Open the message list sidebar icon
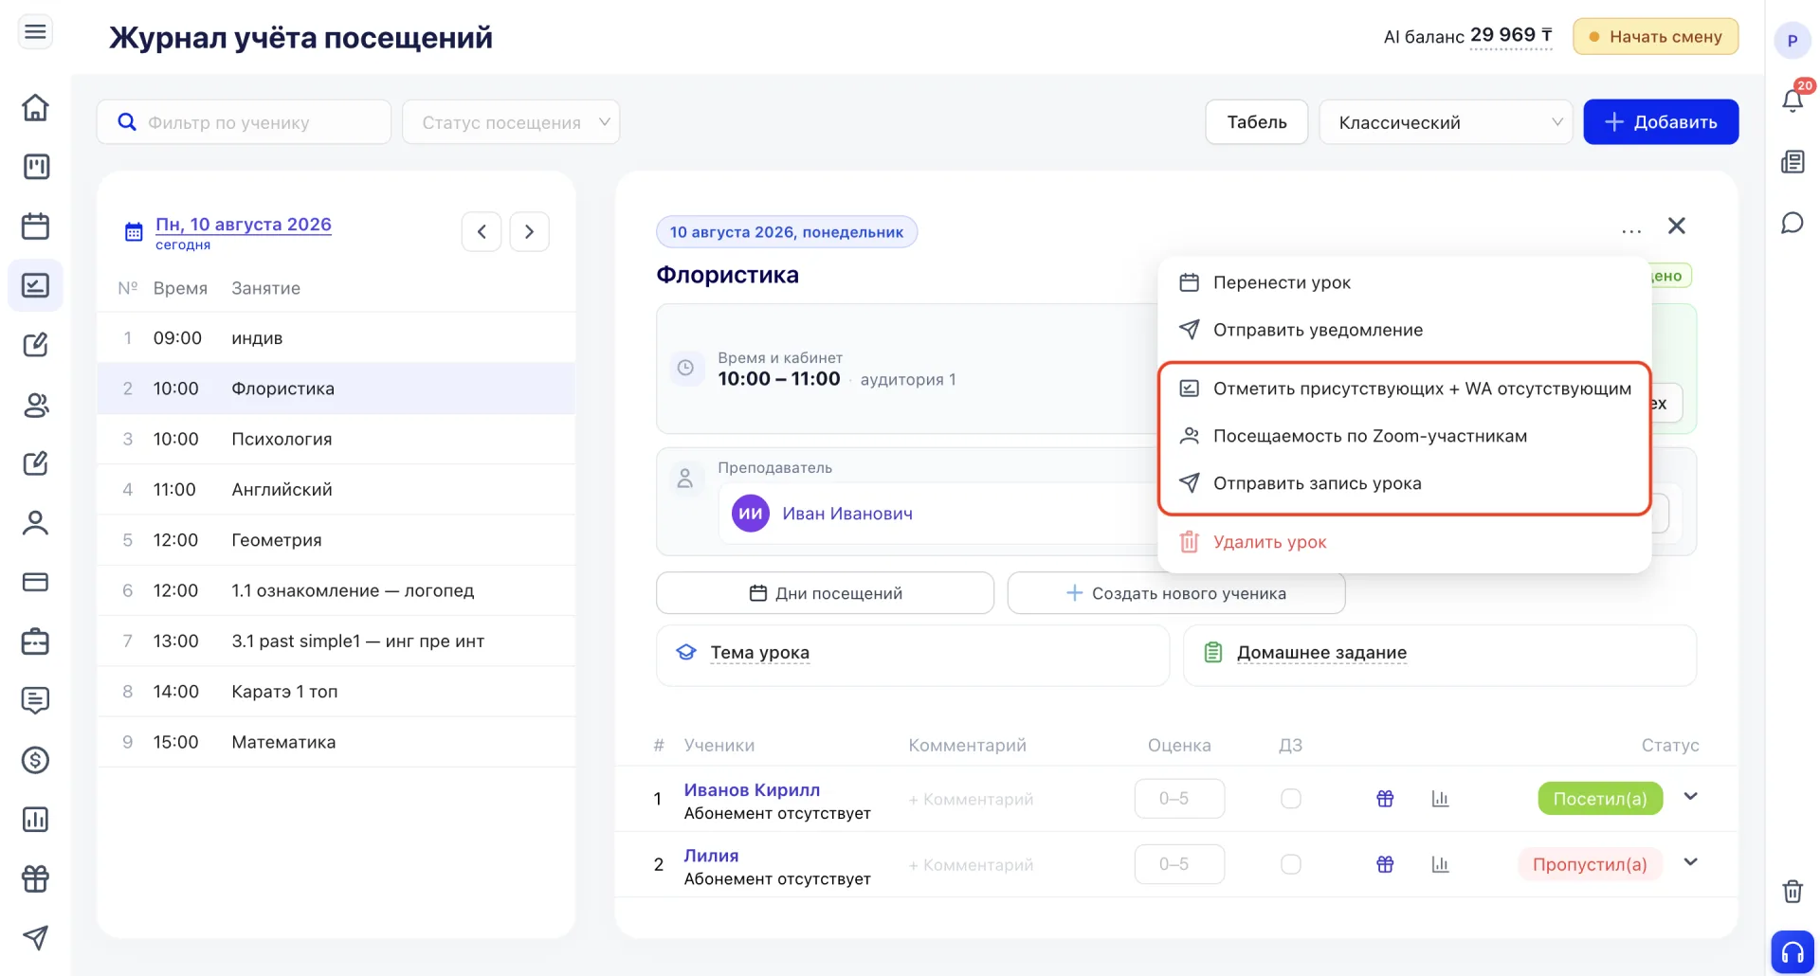Screen dimensions: 1820x976 35,700
